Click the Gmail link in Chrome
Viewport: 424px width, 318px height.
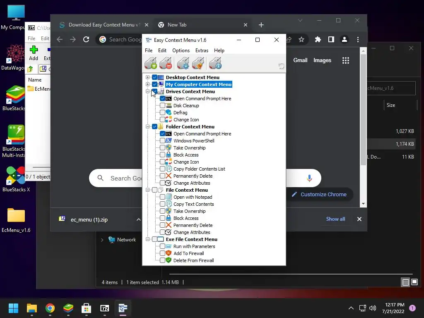[300, 60]
